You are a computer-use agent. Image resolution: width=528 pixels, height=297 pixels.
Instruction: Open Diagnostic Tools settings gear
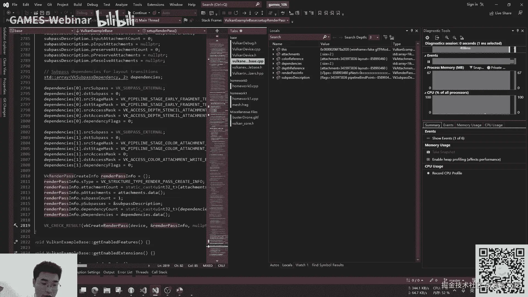coord(427,38)
